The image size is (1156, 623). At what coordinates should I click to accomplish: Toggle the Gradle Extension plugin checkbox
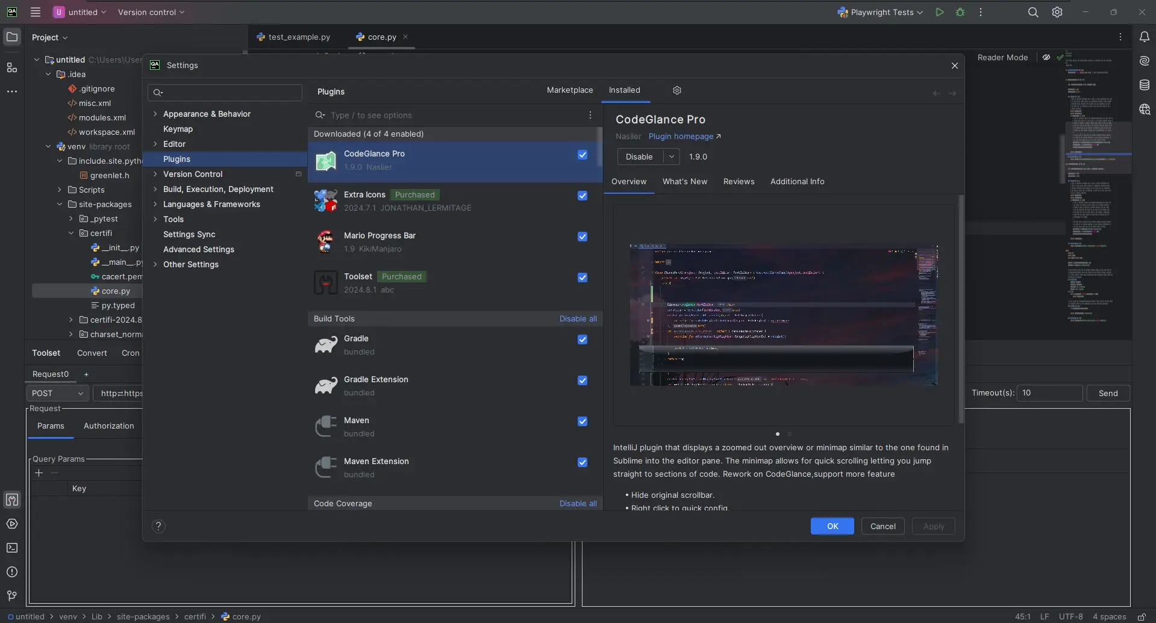[583, 380]
